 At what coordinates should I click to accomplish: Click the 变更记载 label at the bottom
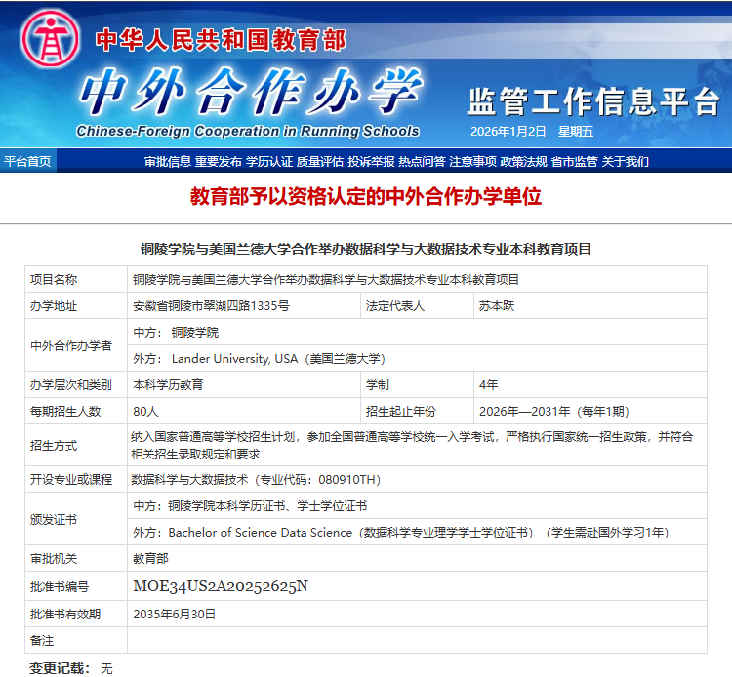pos(60,668)
